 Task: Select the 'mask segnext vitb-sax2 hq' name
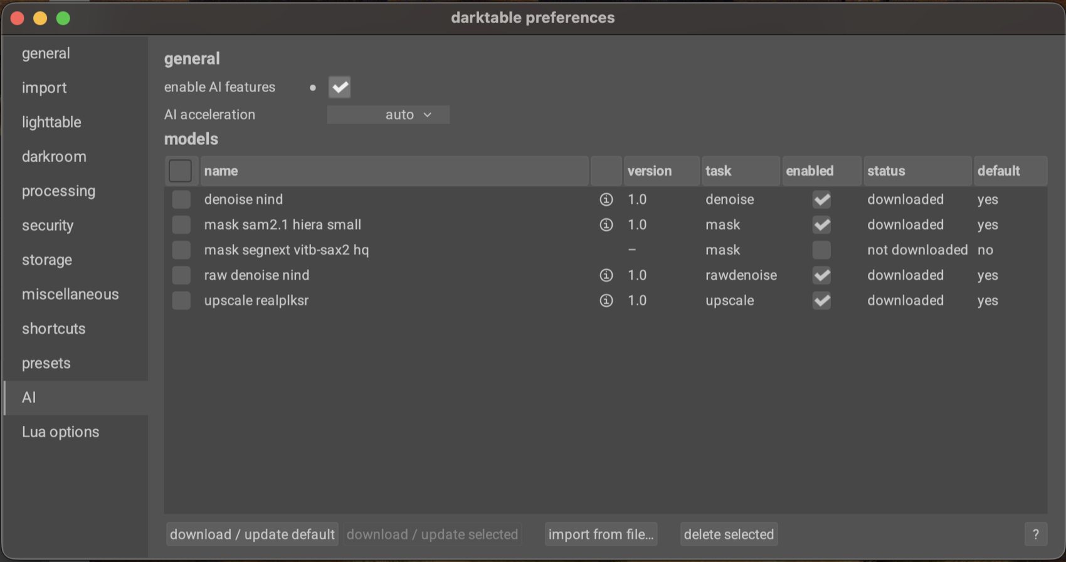pos(286,250)
